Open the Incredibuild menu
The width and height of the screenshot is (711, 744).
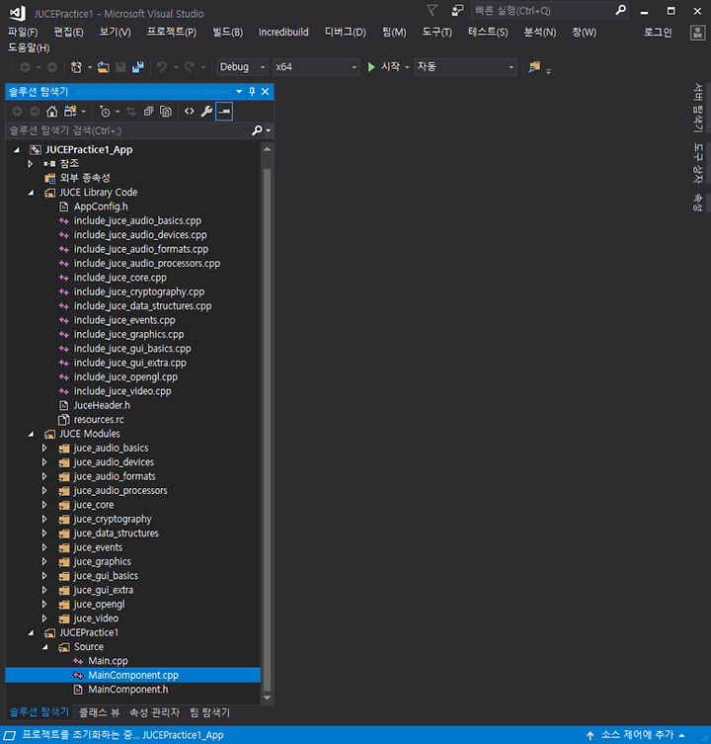[x=283, y=33]
